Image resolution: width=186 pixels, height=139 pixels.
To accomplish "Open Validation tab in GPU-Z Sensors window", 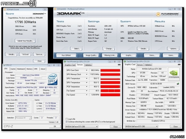I will pos(88,65).
